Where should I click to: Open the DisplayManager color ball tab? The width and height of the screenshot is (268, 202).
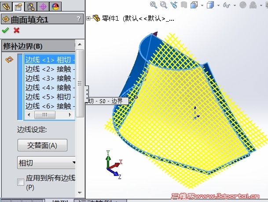pyautogui.click(x=55, y=7)
